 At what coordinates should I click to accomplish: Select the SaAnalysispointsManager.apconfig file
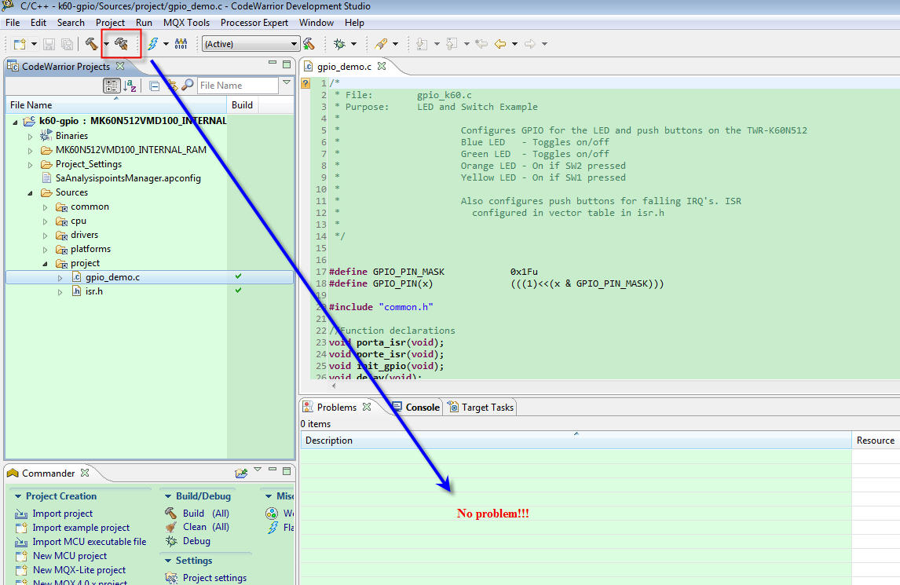[128, 178]
